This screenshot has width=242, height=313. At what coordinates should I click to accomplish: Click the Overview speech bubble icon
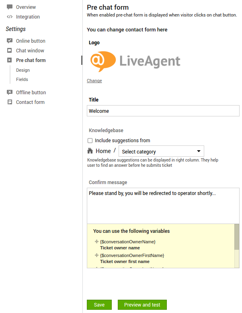coord(10,7)
